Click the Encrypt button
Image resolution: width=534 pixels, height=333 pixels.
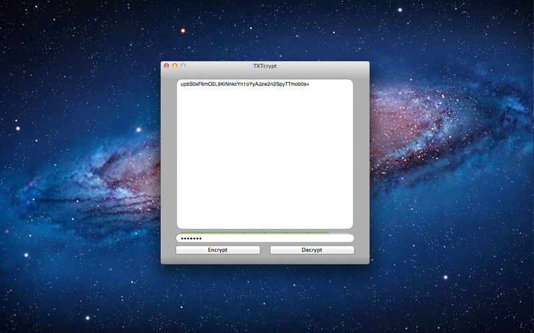218,250
